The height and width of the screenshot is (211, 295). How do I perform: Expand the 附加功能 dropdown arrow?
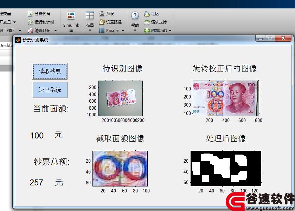[170, 30]
